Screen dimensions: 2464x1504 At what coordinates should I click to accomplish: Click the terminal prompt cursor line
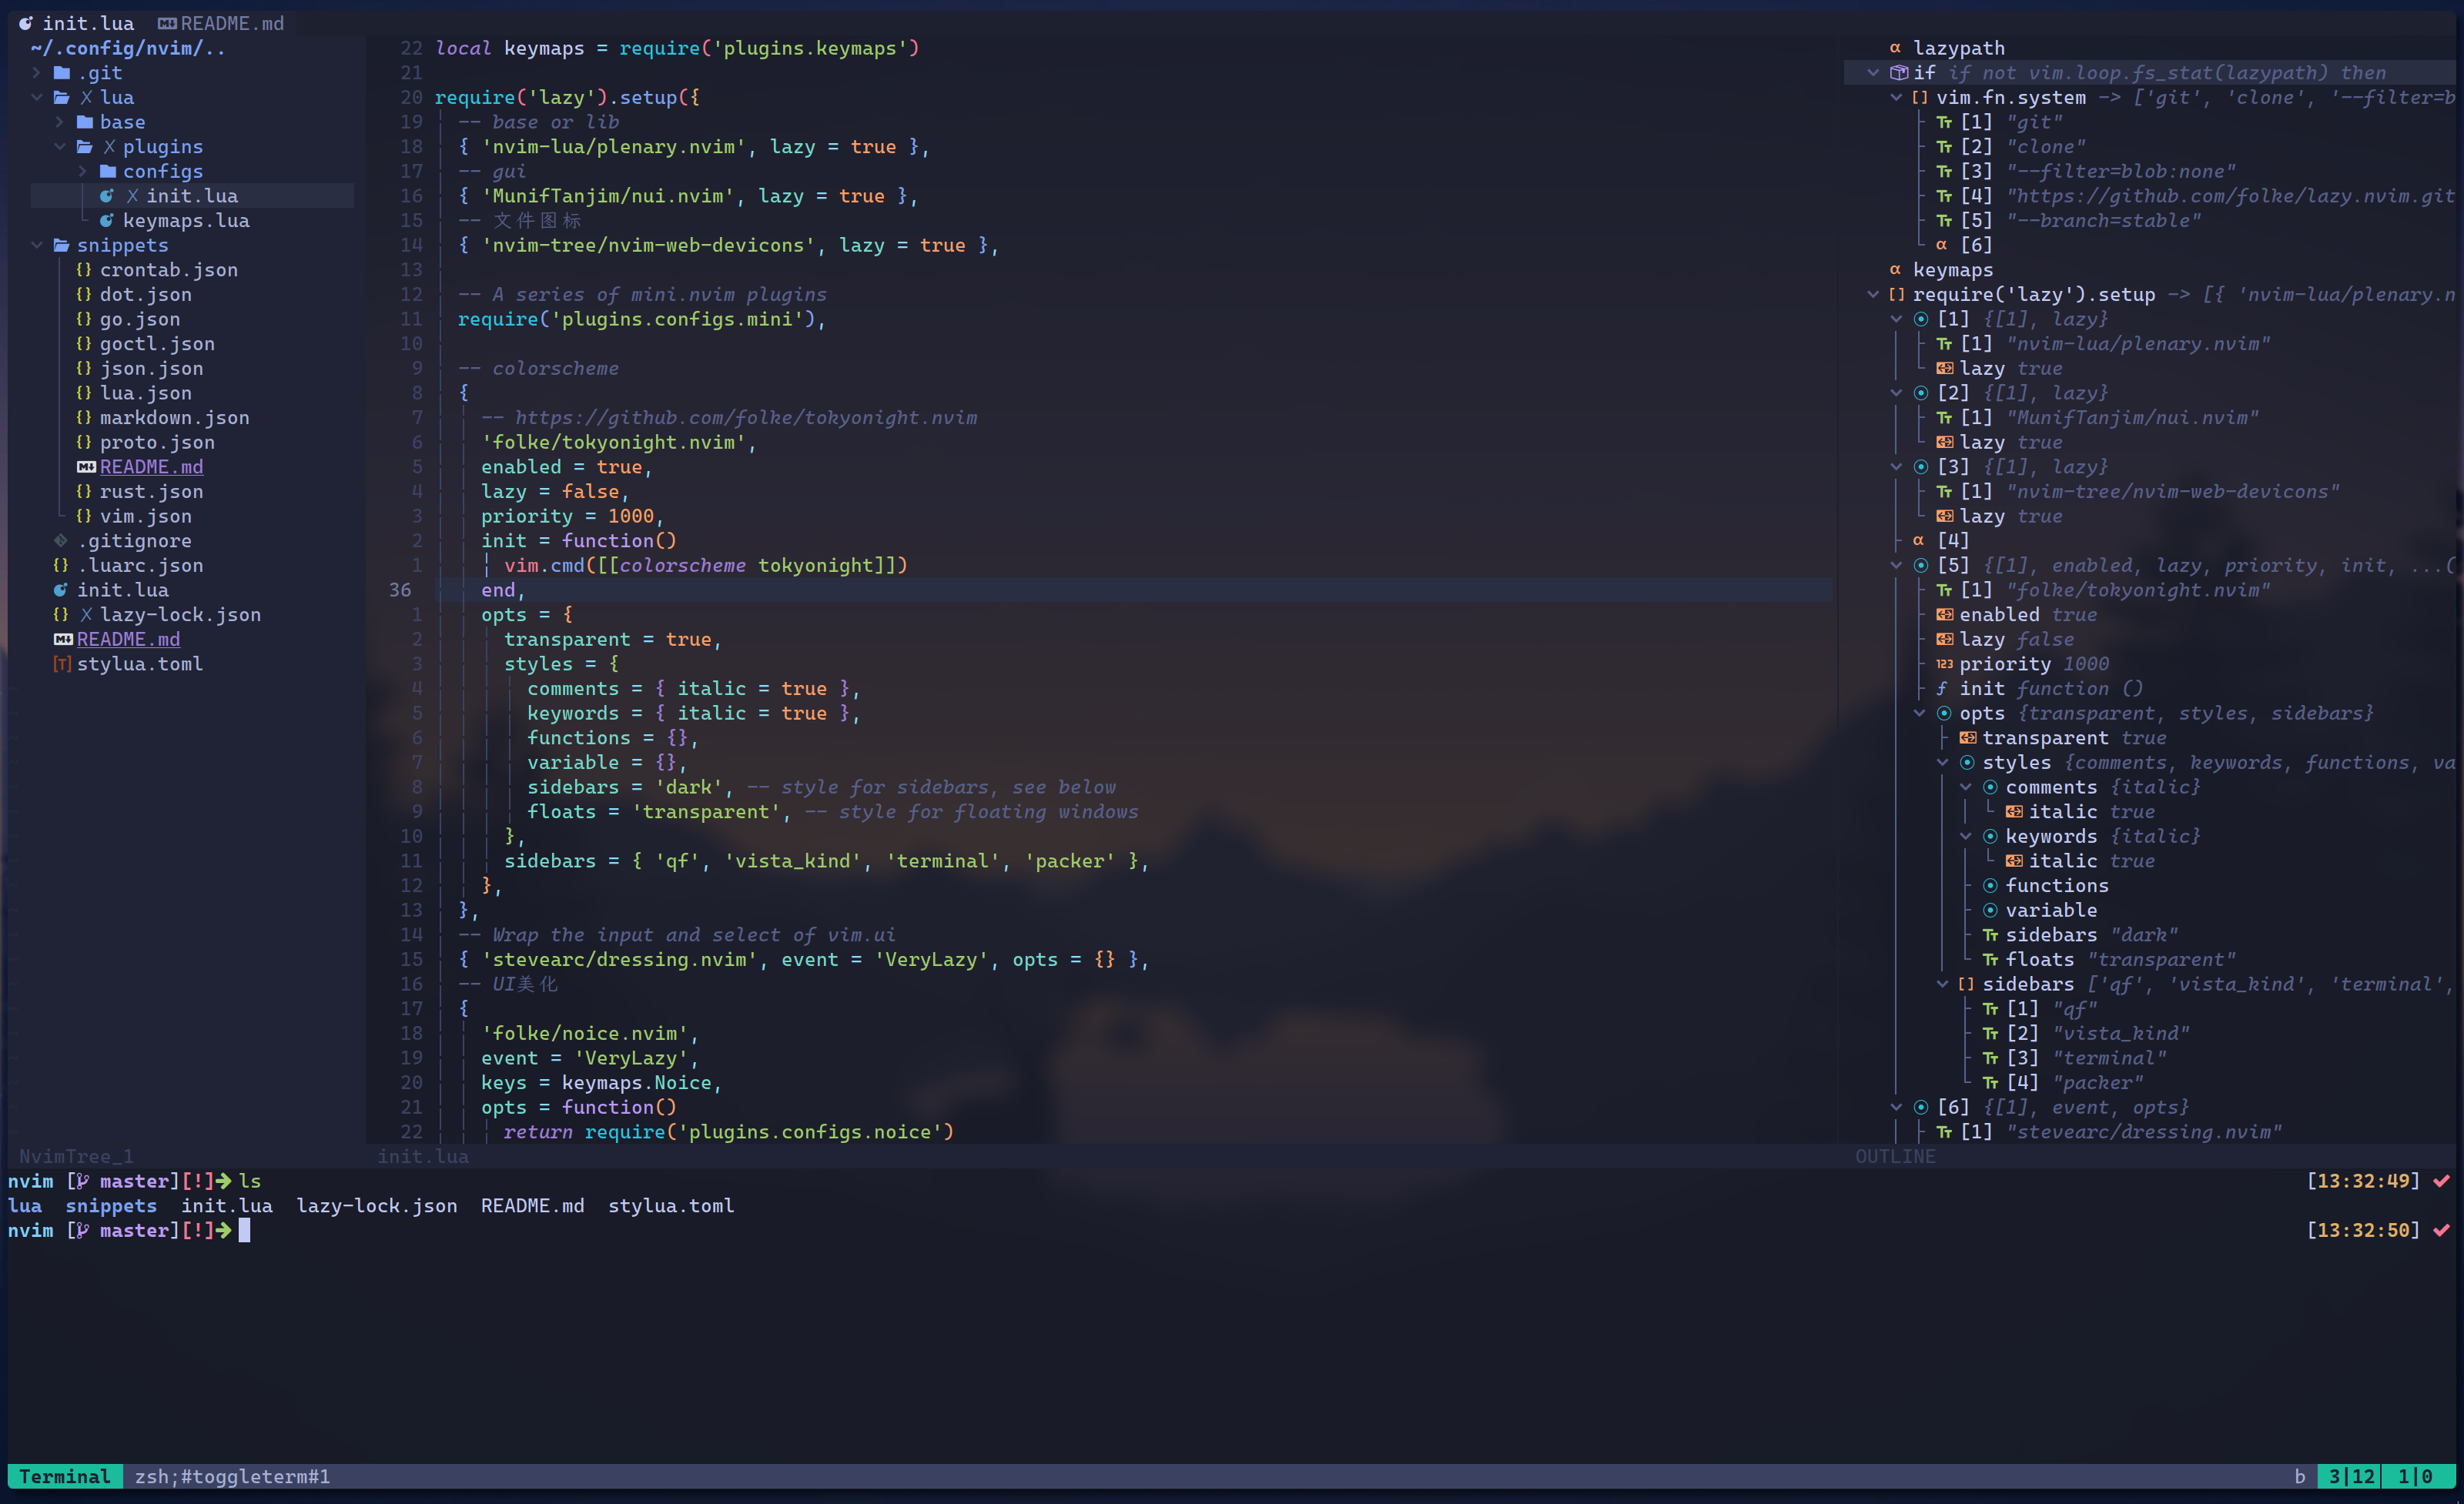[244, 1232]
